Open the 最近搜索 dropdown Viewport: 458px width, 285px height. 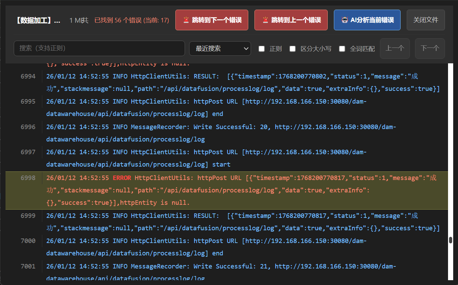pos(220,49)
